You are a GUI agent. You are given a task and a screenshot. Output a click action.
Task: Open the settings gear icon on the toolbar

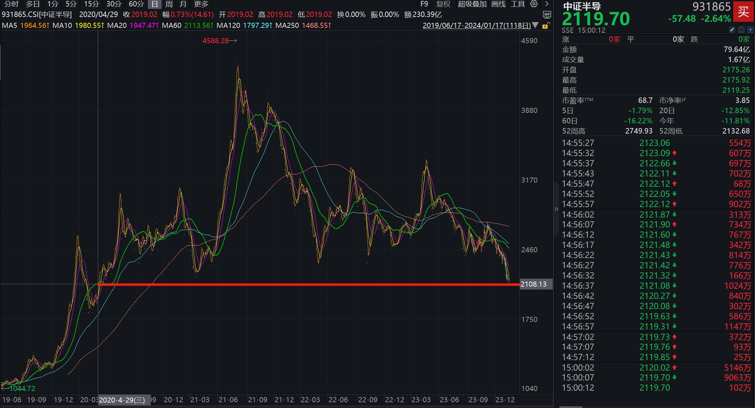click(533, 4)
